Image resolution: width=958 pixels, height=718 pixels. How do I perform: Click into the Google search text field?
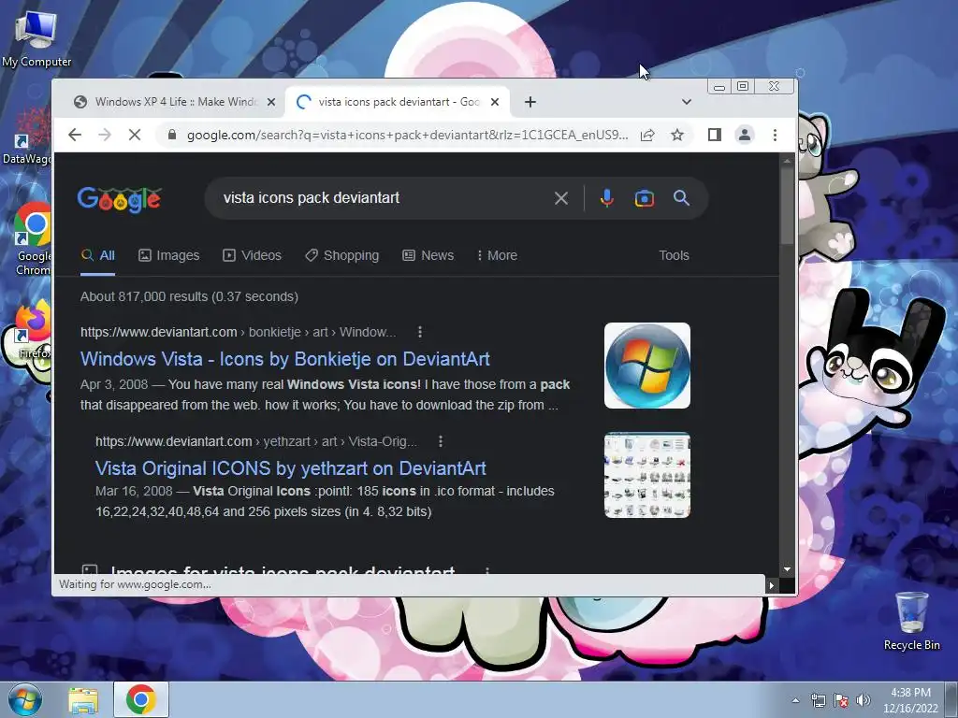pos(382,198)
